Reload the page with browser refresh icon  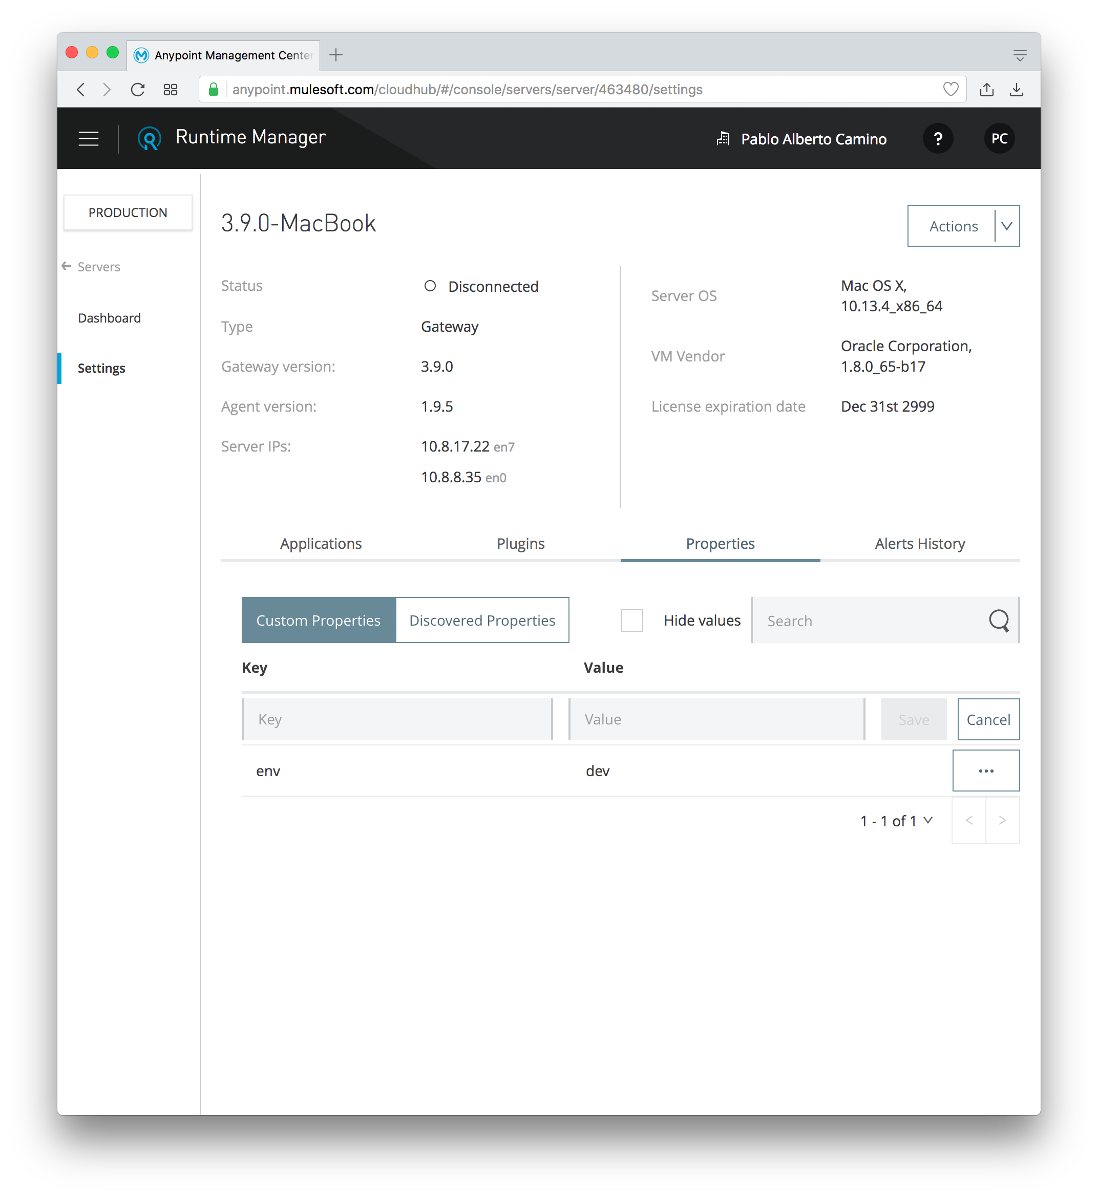[x=138, y=90]
